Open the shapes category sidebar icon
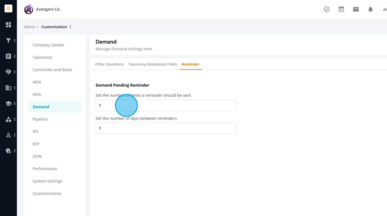 click(9, 119)
